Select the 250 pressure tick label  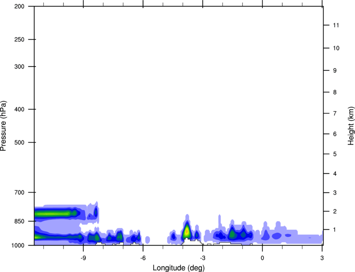pyautogui.click(x=19, y=39)
